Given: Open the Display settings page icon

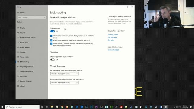Looking at the screenshot, I should coord(18,28).
